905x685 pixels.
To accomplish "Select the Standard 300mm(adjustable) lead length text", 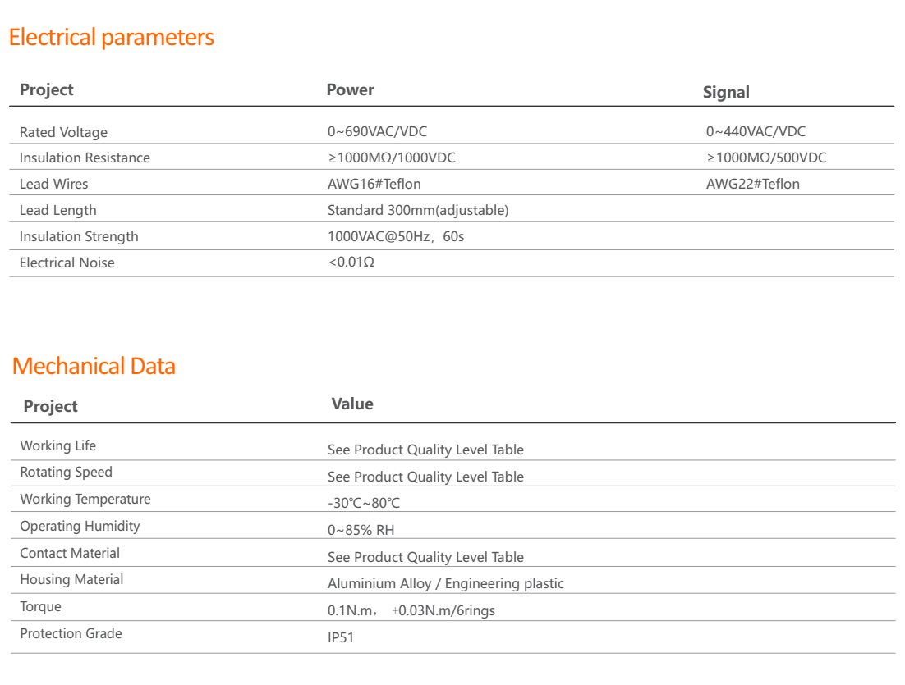I will click(418, 210).
